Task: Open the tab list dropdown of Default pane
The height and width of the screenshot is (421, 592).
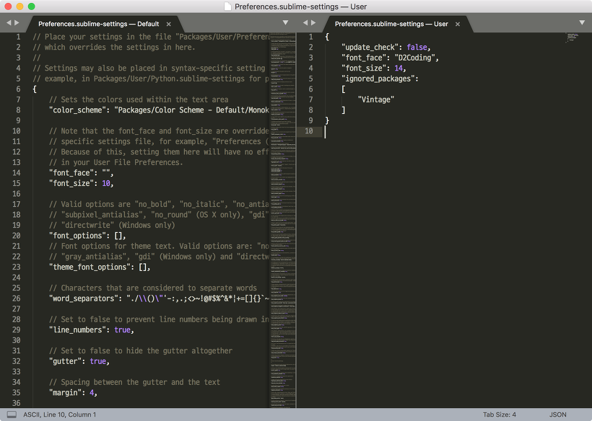Action: (x=285, y=23)
